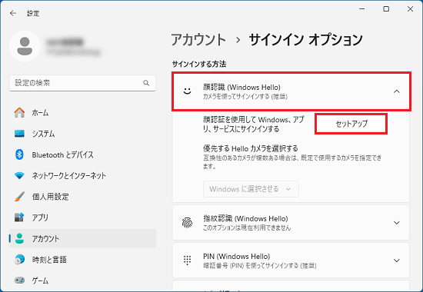Viewport: 423px width, 292px height.
Task: Click the 顔認証を使用して Windows description text
Action: coord(254,124)
